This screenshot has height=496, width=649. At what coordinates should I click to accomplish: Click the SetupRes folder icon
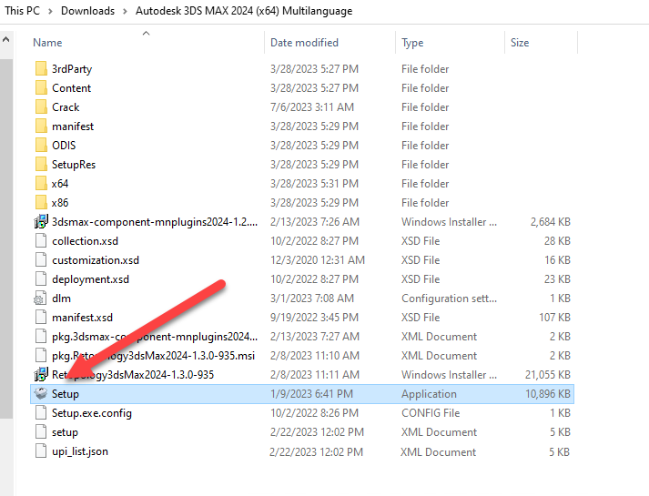[x=41, y=164]
